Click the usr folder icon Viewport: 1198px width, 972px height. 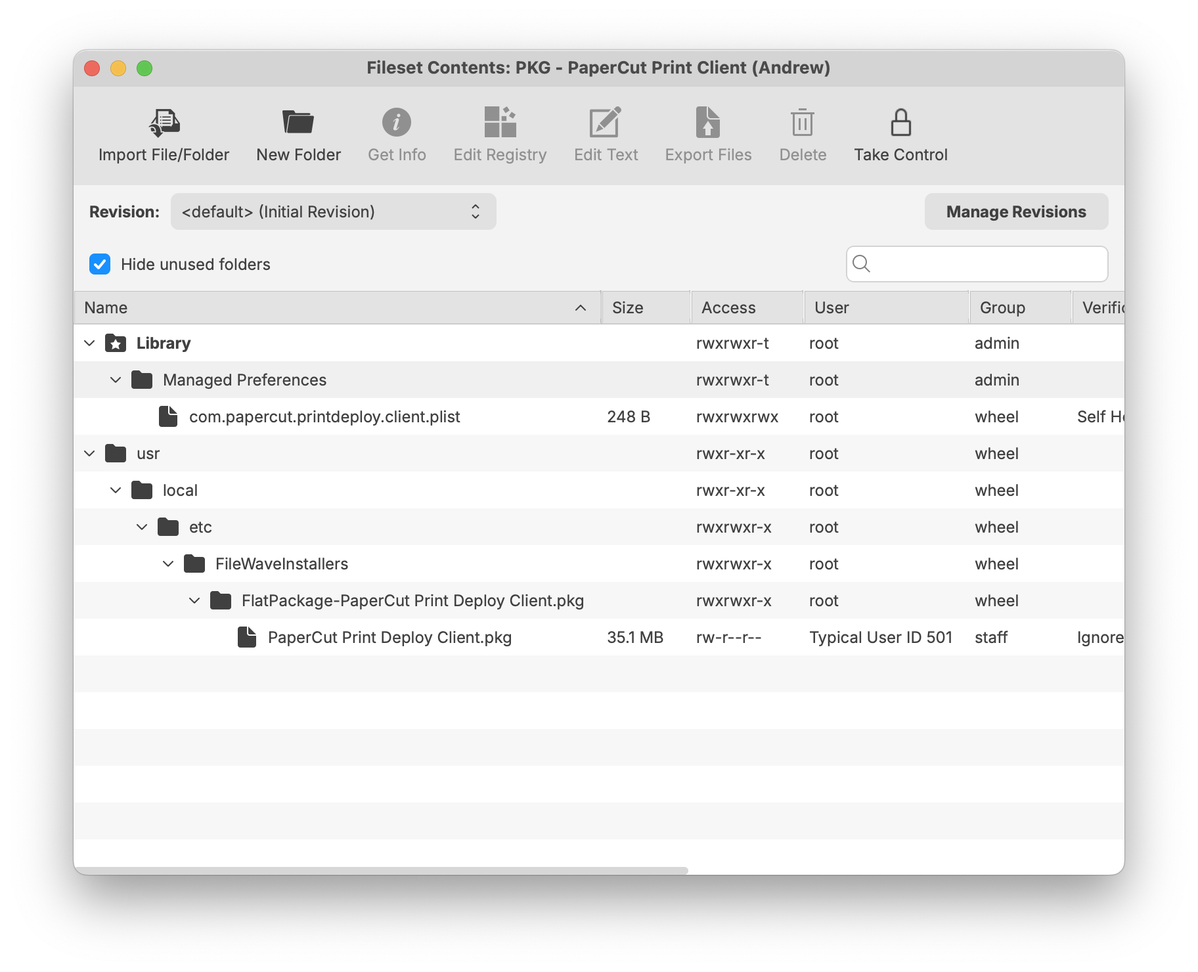[x=116, y=453]
